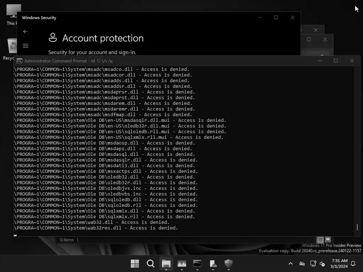Click the wab32res.dll access denied line
363x272 pixels.
point(96,228)
